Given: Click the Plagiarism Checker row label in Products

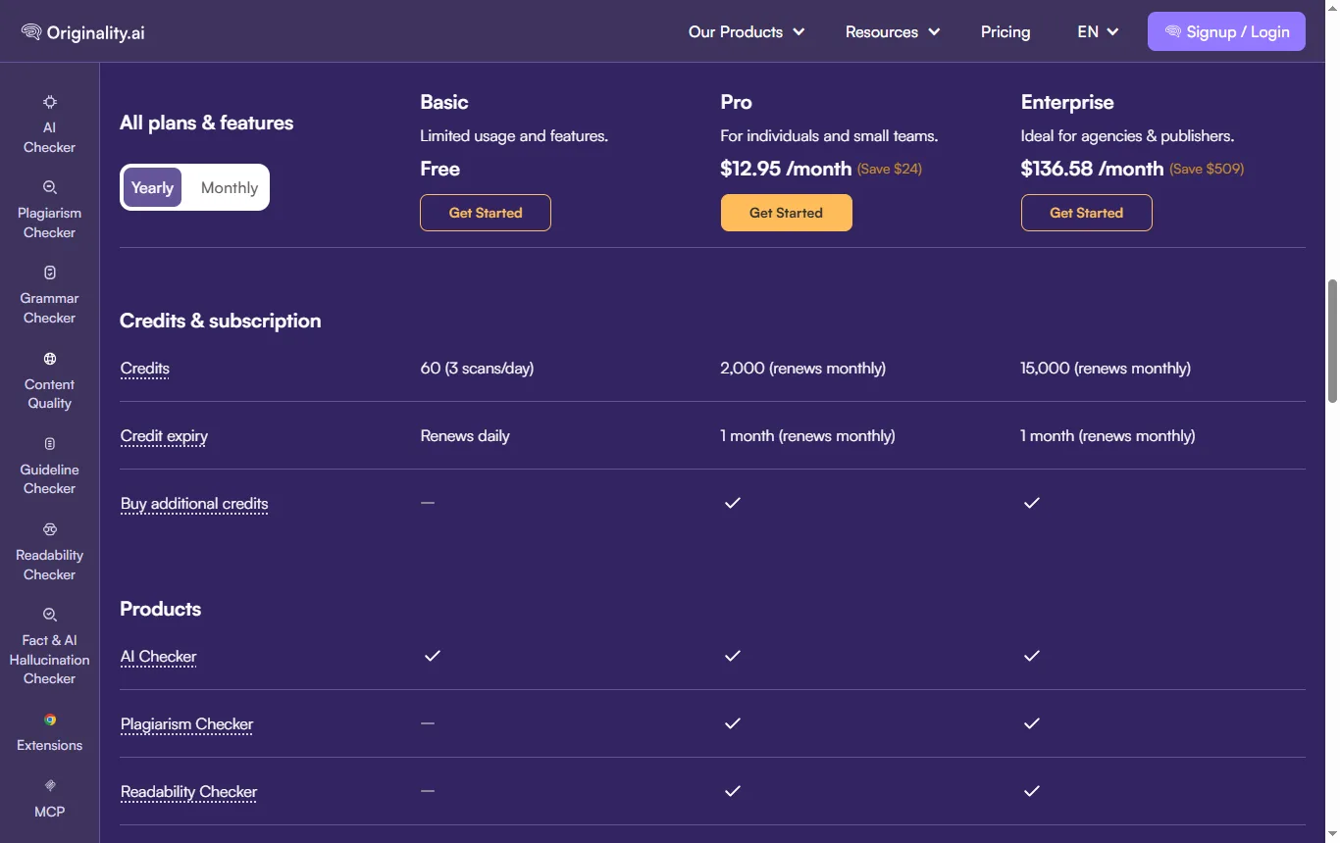Looking at the screenshot, I should 186,724.
